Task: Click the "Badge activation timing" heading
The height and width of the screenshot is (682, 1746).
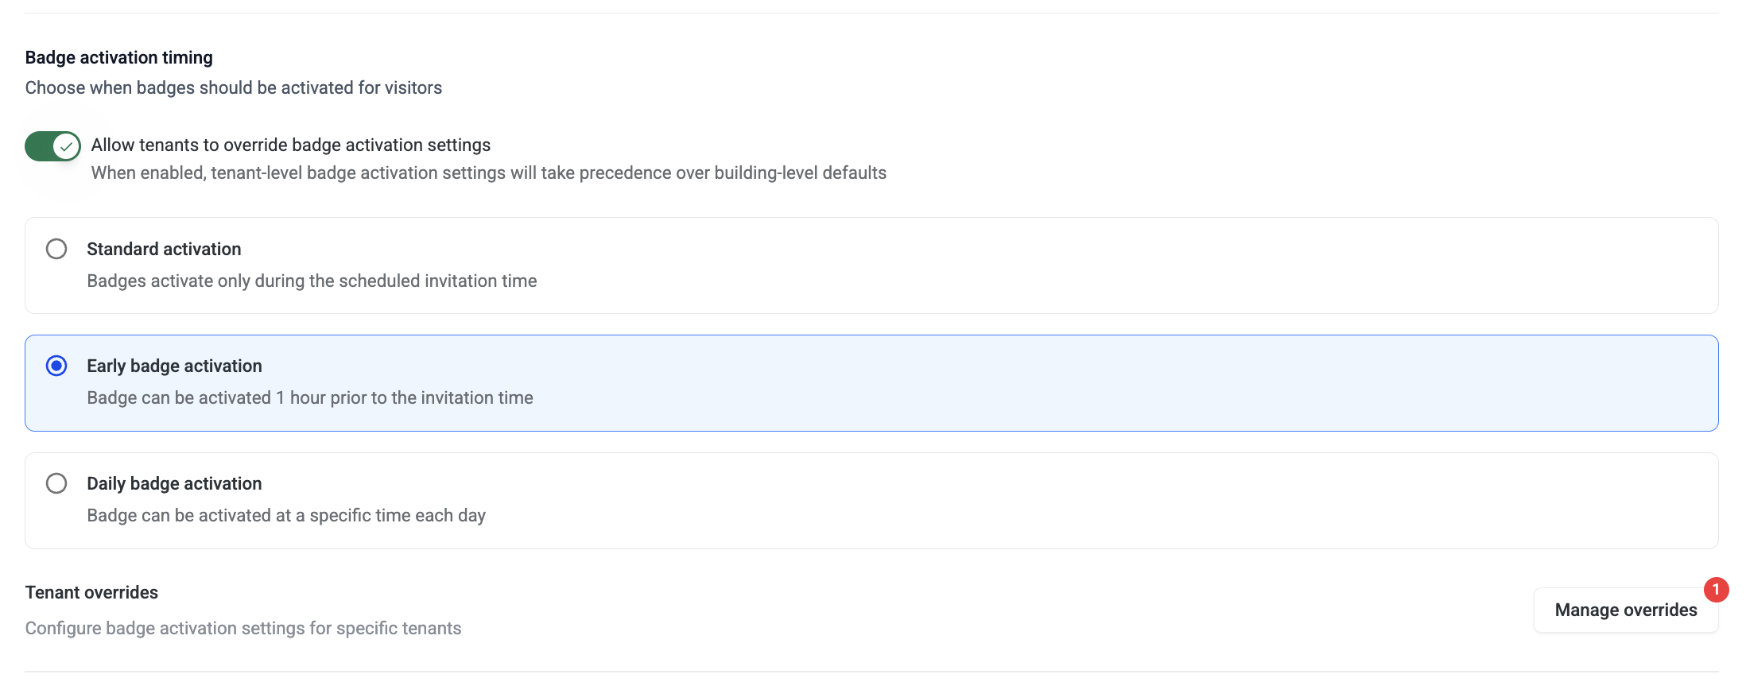Action: (x=119, y=57)
